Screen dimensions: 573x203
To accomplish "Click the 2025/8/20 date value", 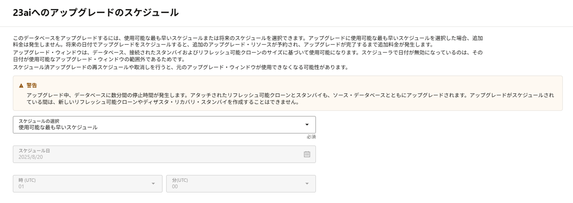I will (x=31, y=157).
